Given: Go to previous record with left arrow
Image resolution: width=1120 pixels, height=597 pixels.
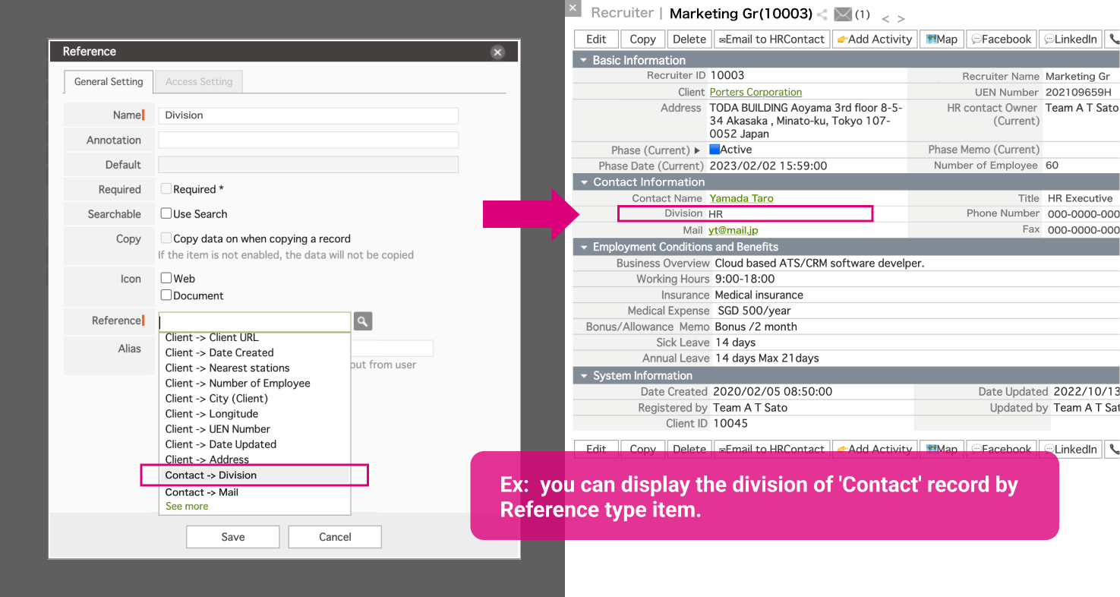Looking at the screenshot, I should pos(885,19).
